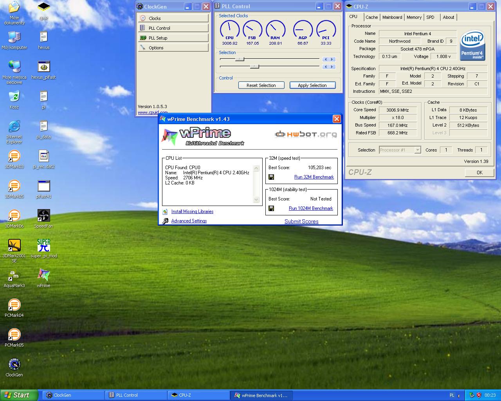Click the PL language indicator in the tray
This screenshot has width=501, height=401.
(x=452, y=395)
